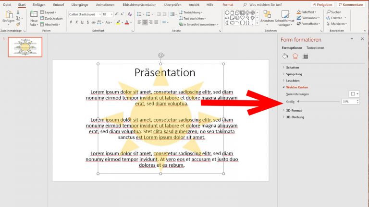
Task: Open the columns dropdown
Action: [165, 23]
